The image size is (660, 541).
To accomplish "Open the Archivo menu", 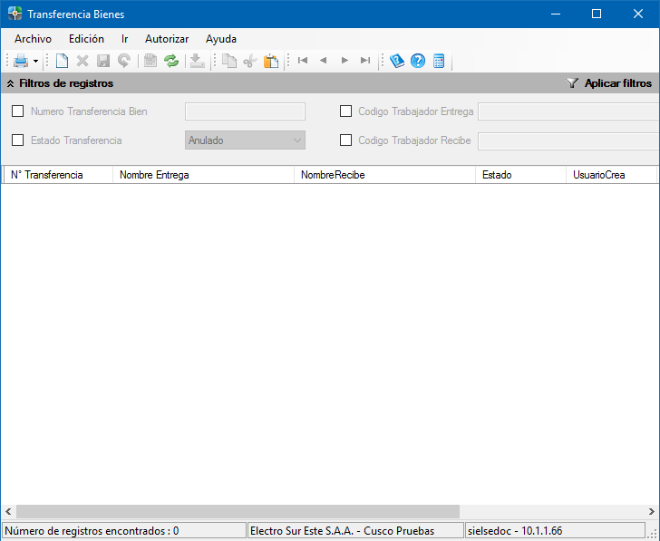I will tap(33, 39).
